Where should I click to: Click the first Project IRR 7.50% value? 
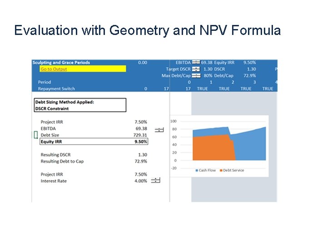tap(141, 122)
